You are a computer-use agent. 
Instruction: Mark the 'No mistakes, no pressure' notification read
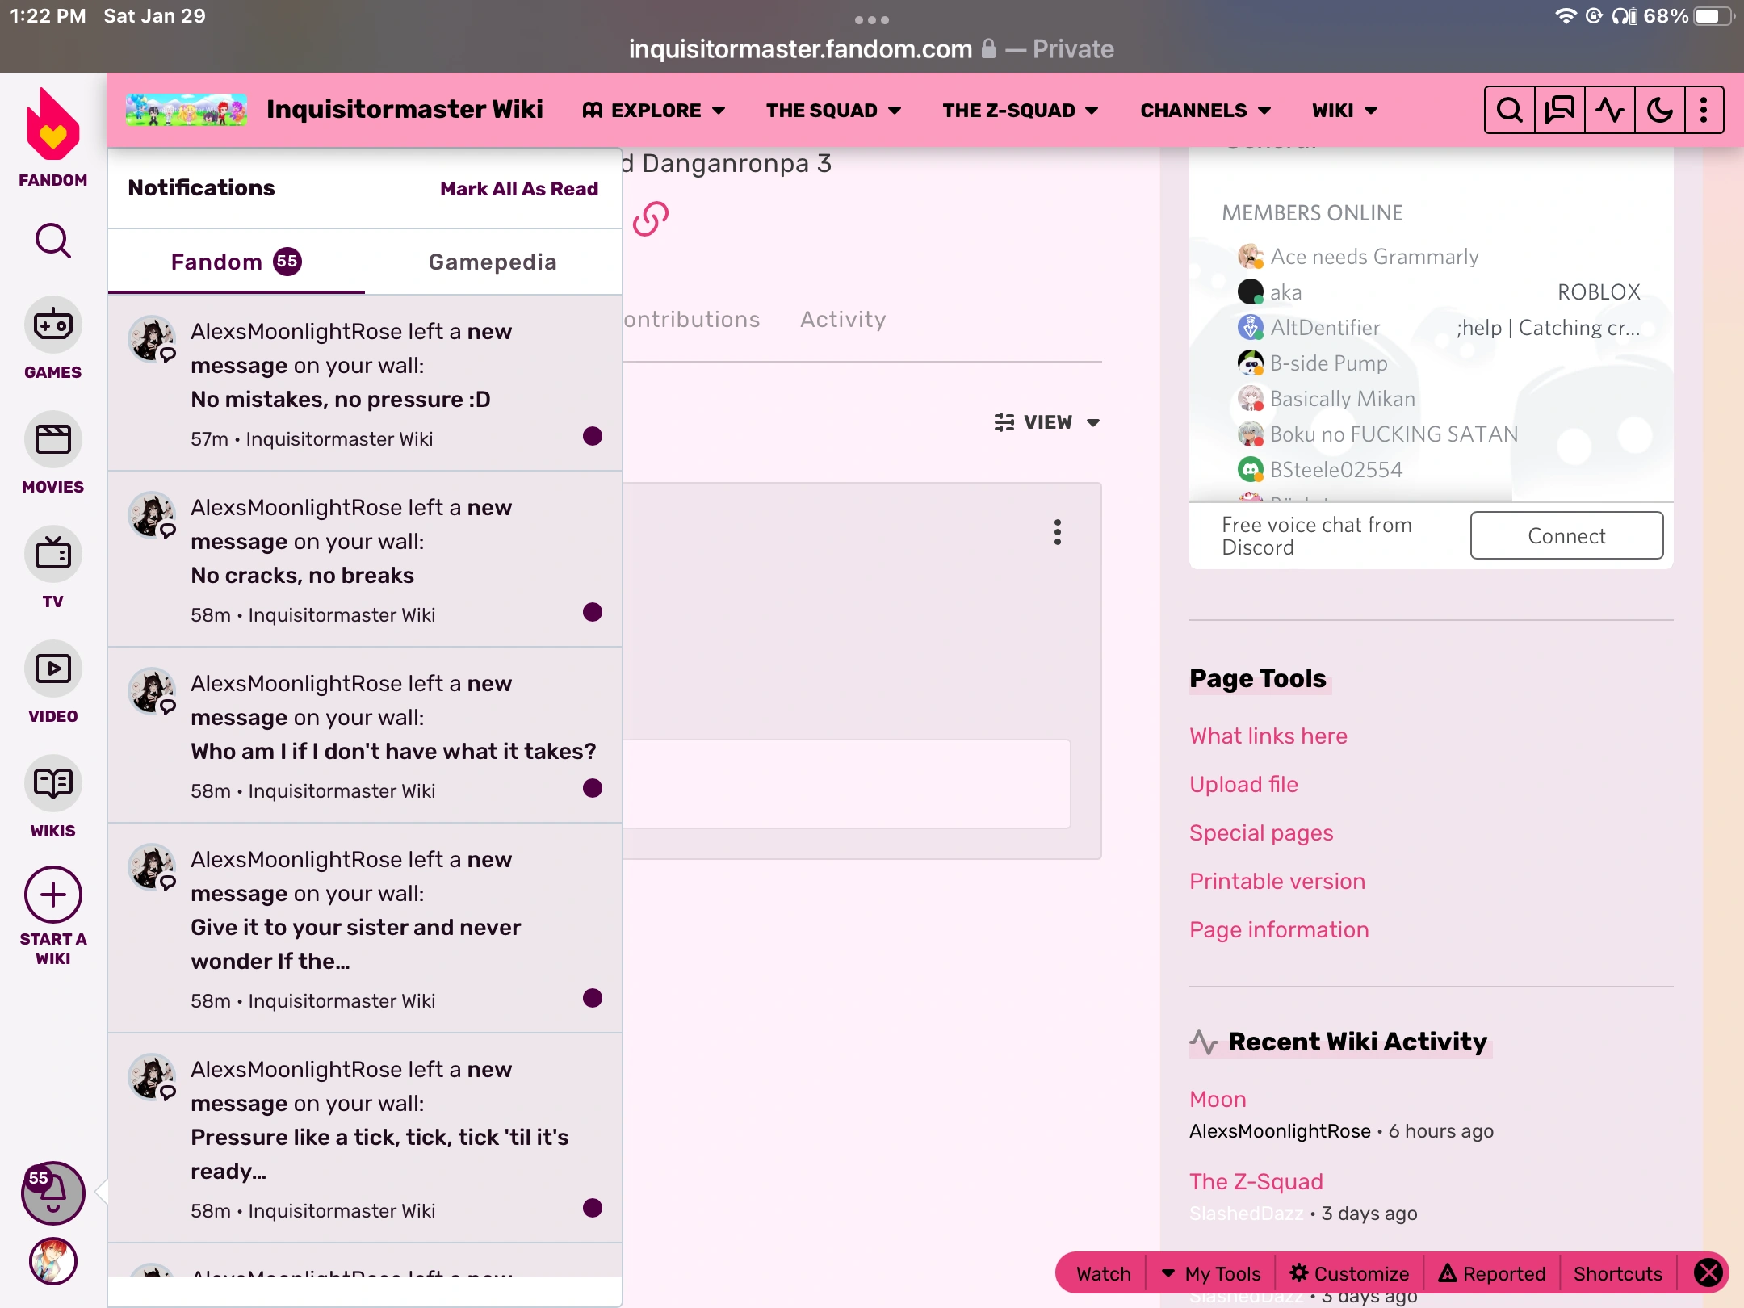tap(592, 436)
